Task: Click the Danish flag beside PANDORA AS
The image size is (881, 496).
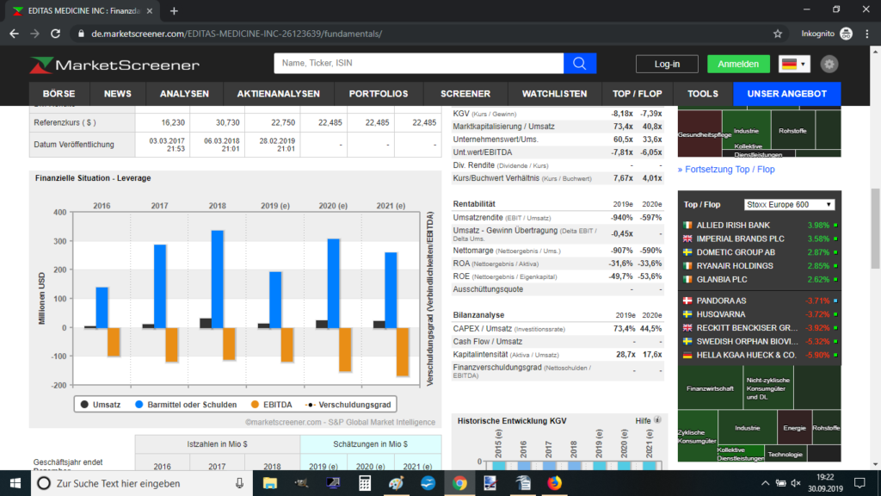Action: tap(687, 301)
